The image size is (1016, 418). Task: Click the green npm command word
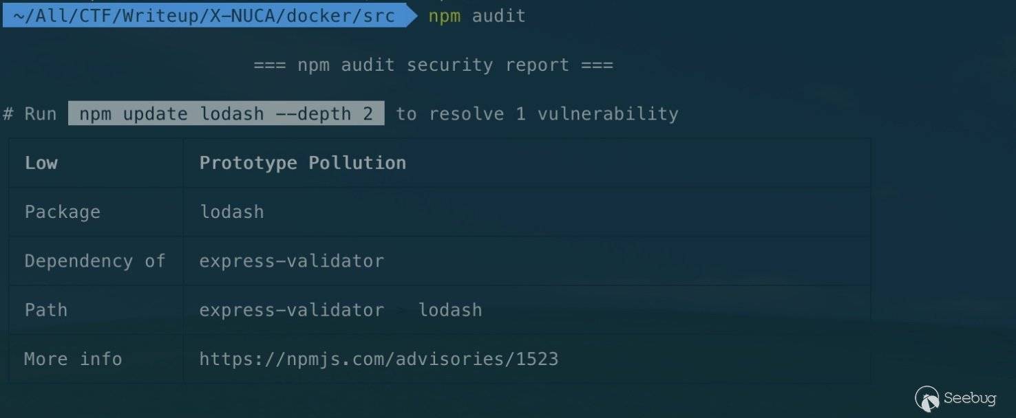(444, 15)
